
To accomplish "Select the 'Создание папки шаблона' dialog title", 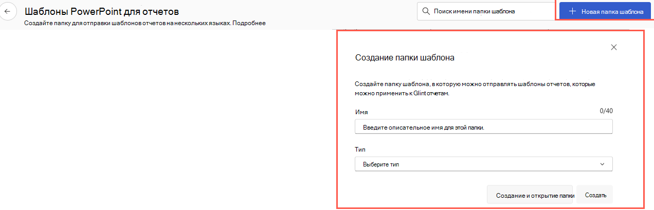I will coord(405,58).
